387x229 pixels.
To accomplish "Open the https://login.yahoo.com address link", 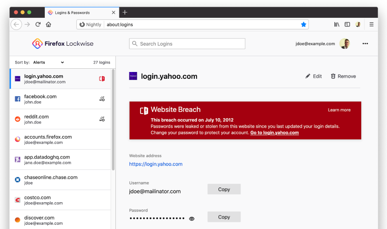I will tap(156, 164).
